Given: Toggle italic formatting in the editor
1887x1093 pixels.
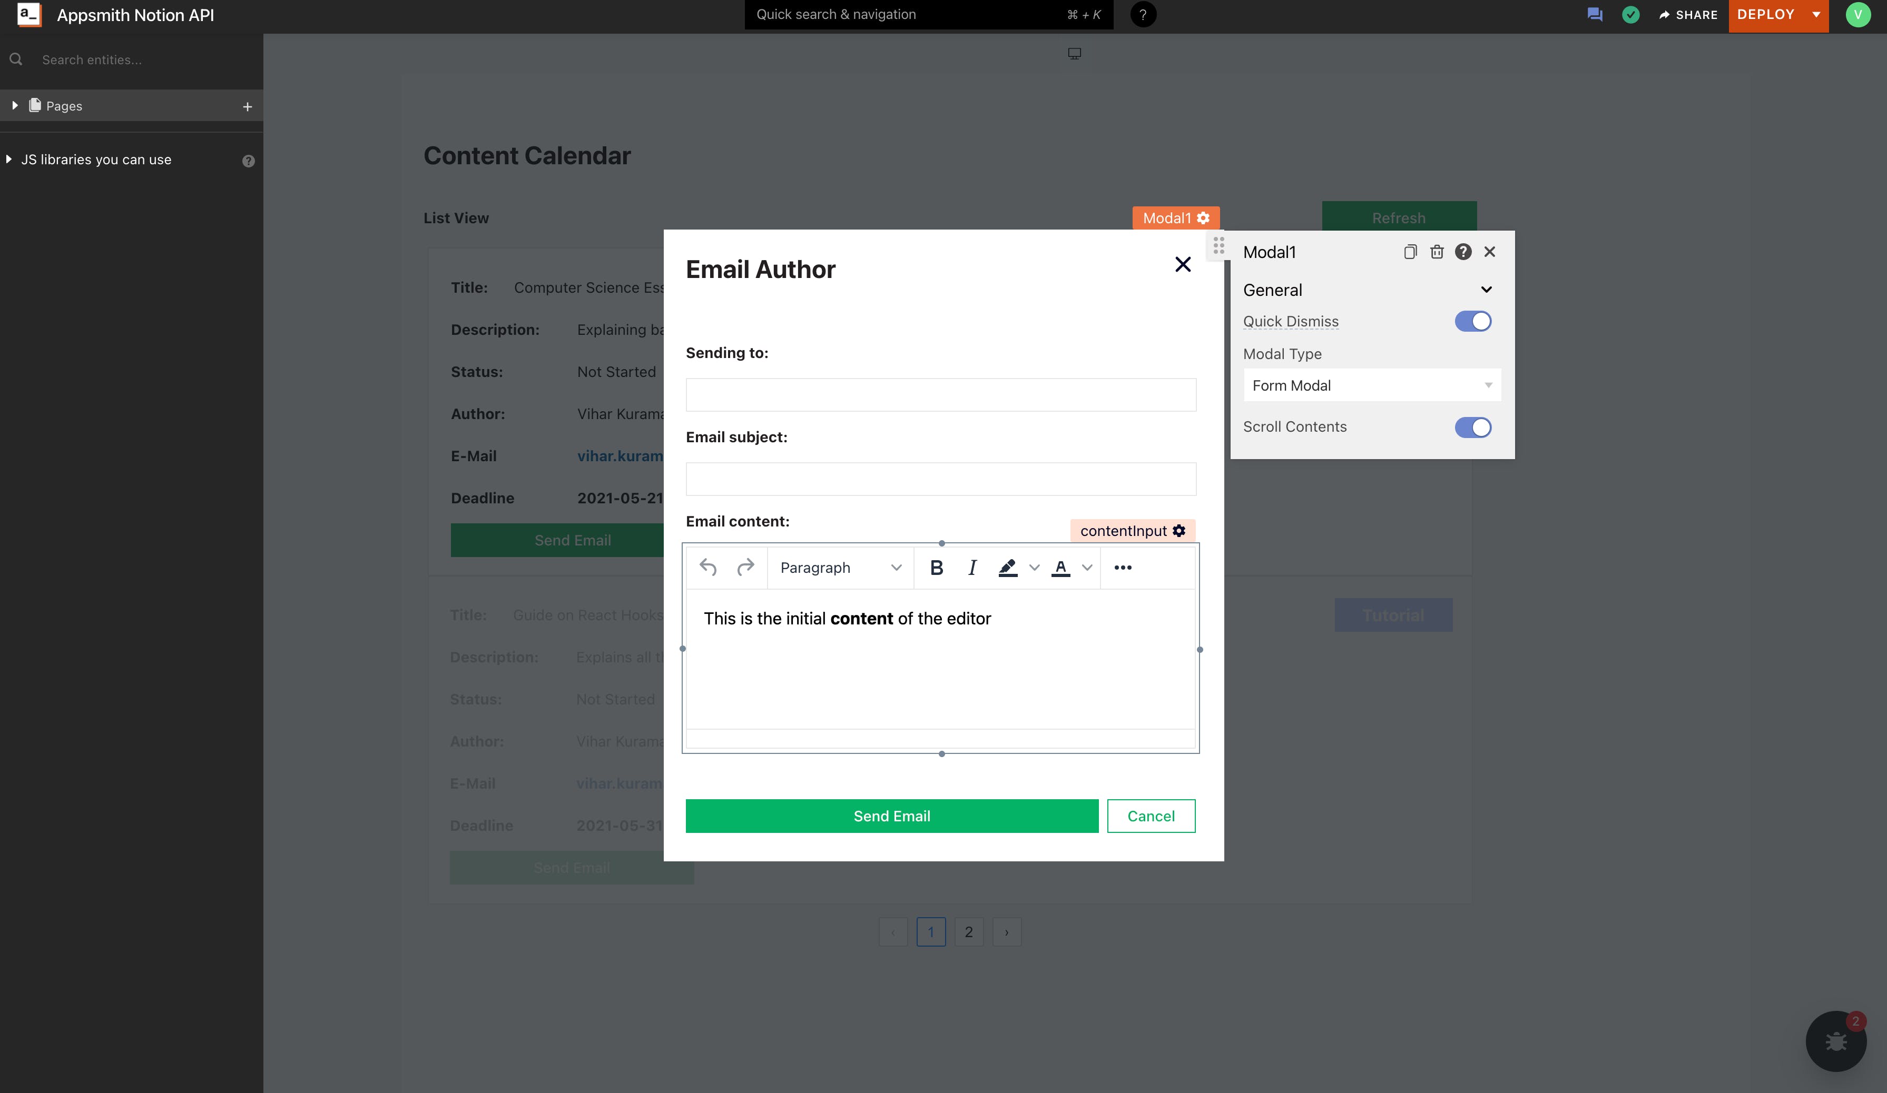Looking at the screenshot, I should click(972, 568).
